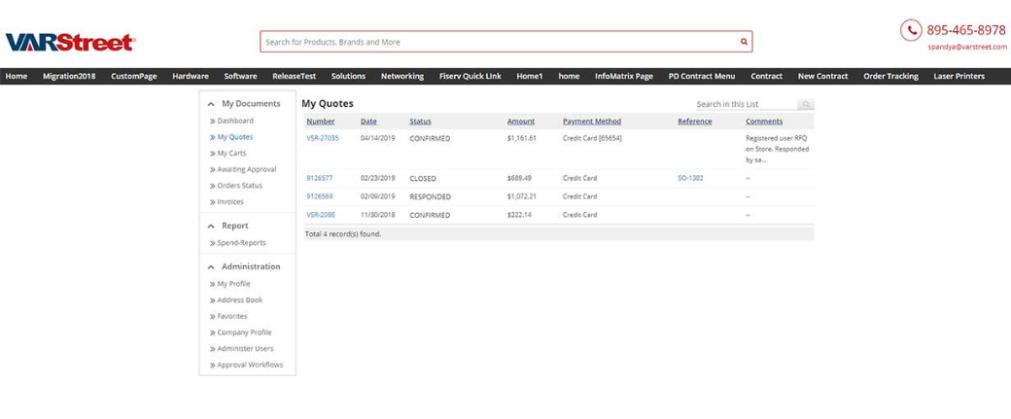Collapse the Administration section
Viewport: 1011px width, 419px height.
[211, 266]
